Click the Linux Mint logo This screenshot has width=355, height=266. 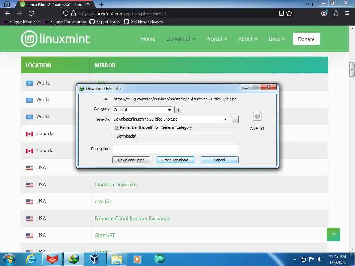point(55,39)
